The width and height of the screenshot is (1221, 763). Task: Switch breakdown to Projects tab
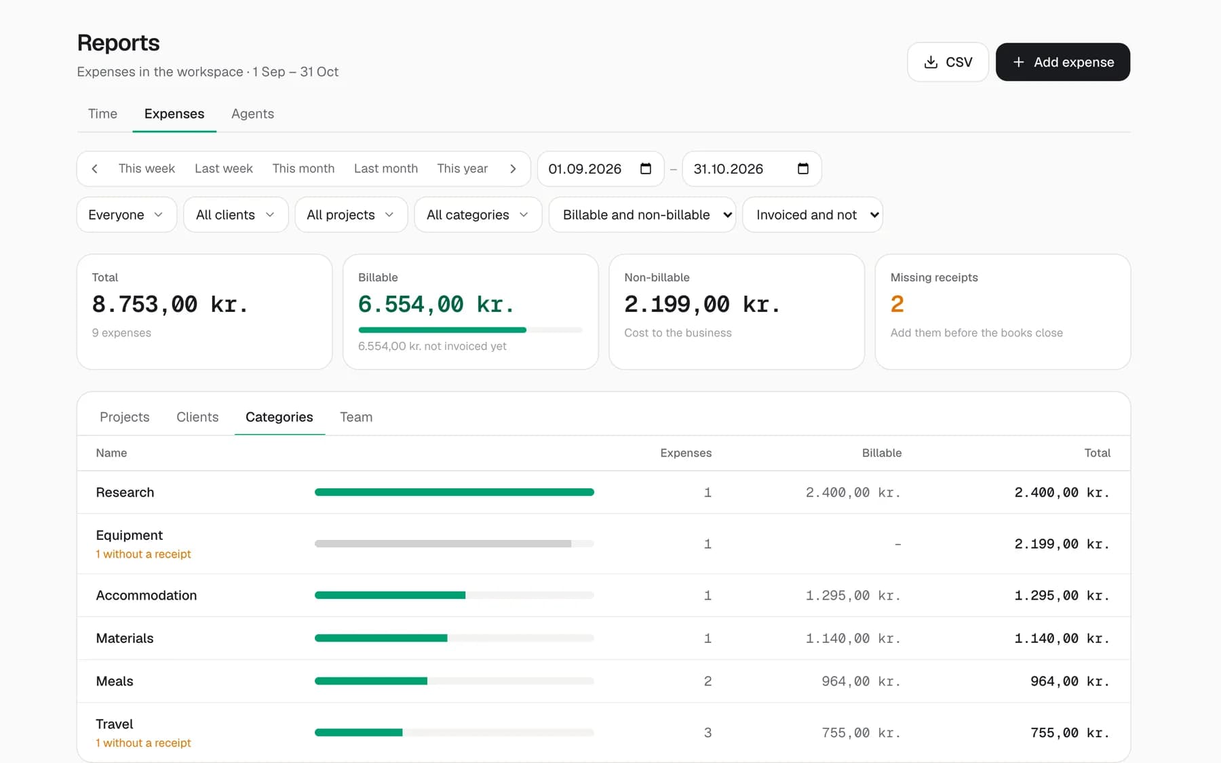pyautogui.click(x=125, y=417)
